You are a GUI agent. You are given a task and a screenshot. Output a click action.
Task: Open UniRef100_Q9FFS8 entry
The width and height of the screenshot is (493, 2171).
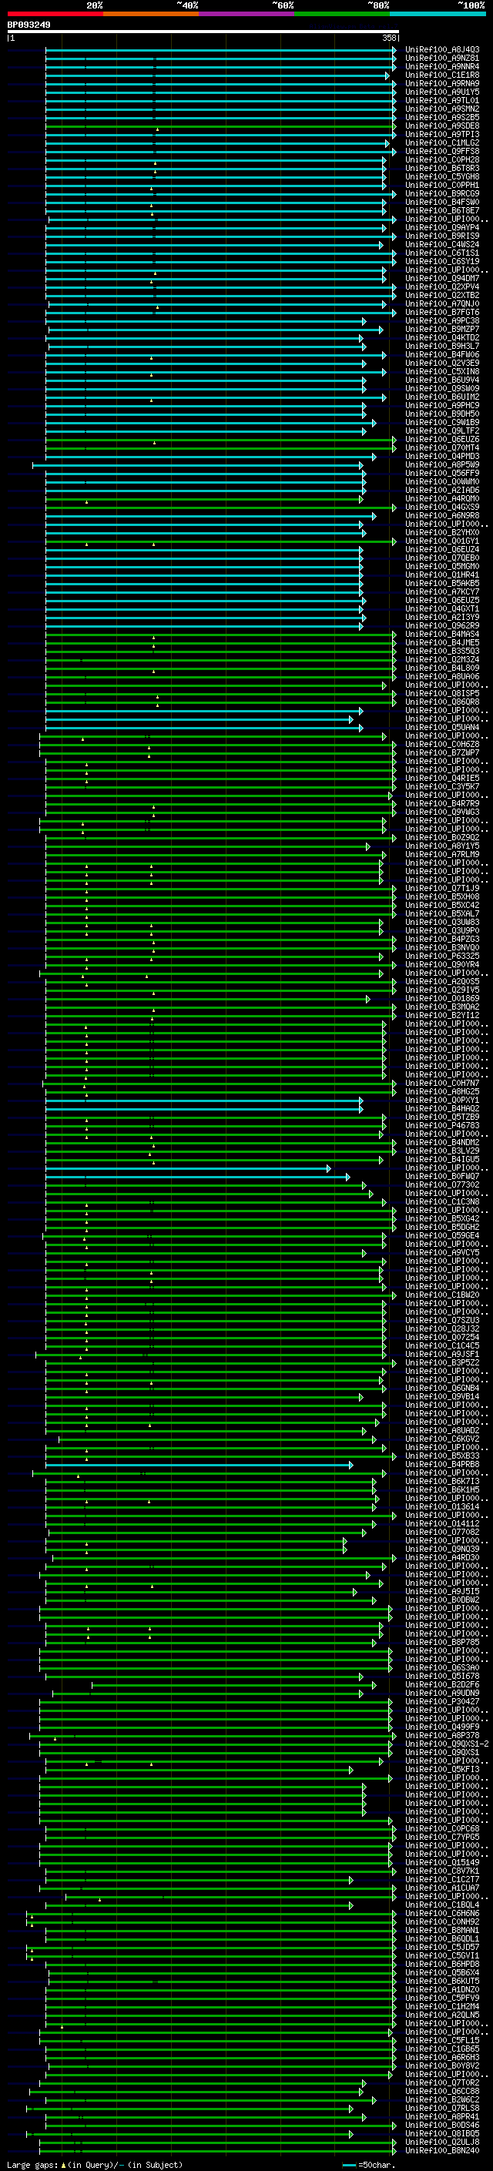point(442,151)
